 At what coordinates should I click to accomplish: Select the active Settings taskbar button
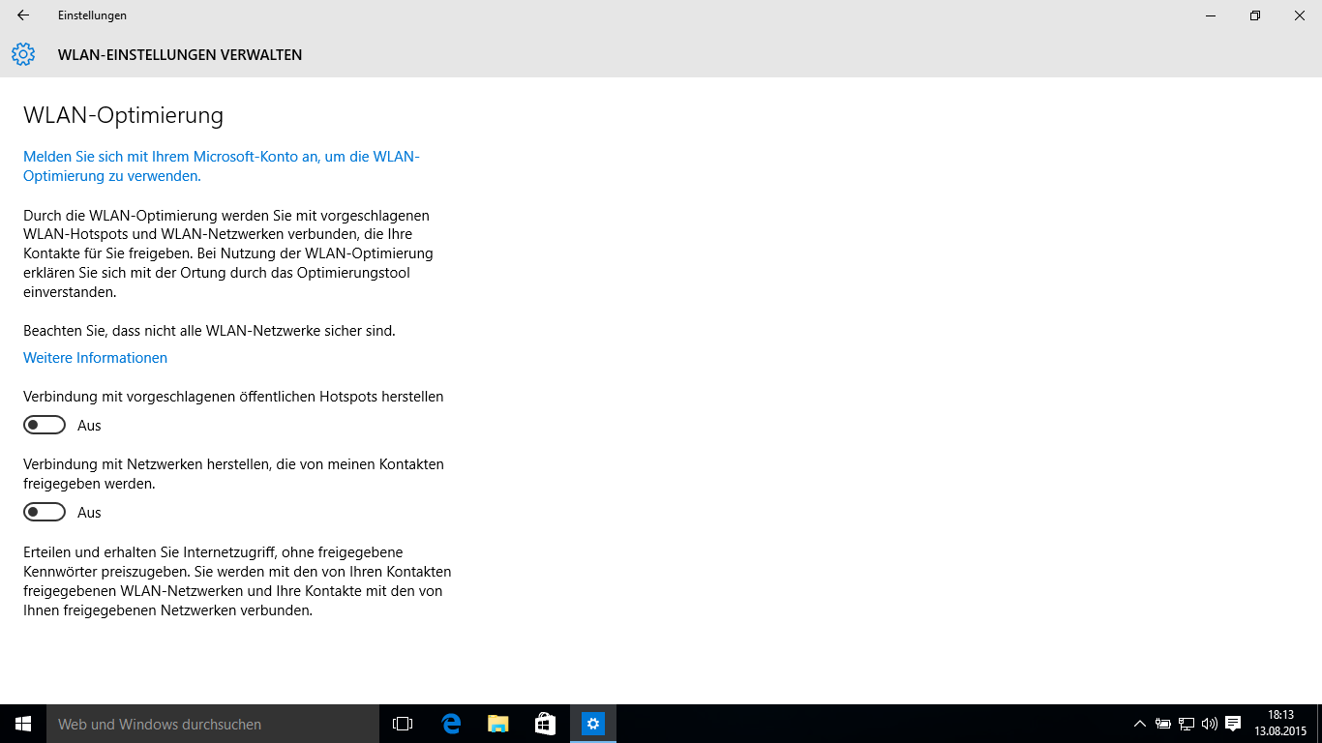593,724
